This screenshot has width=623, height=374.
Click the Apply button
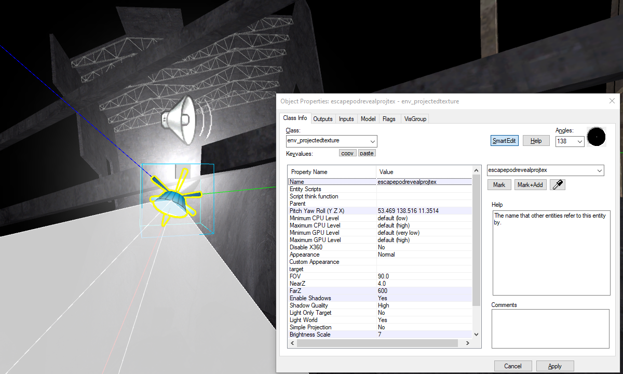point(555,366)
